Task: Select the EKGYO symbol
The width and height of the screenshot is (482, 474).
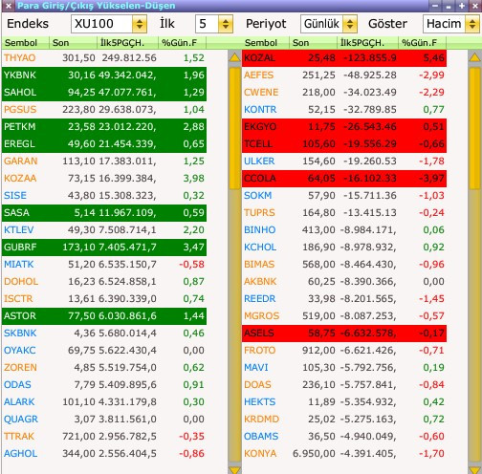Action: click(x=260, y=127)
